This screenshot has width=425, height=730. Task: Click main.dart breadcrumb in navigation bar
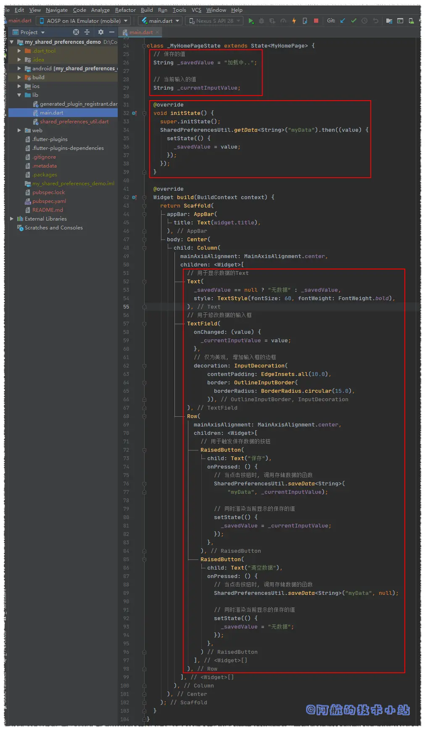pyautogui.click(x=20, y=21)
